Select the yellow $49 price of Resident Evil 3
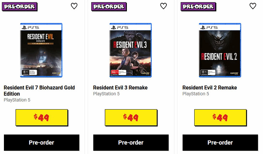263x154 pixels. tap(131, 118)
